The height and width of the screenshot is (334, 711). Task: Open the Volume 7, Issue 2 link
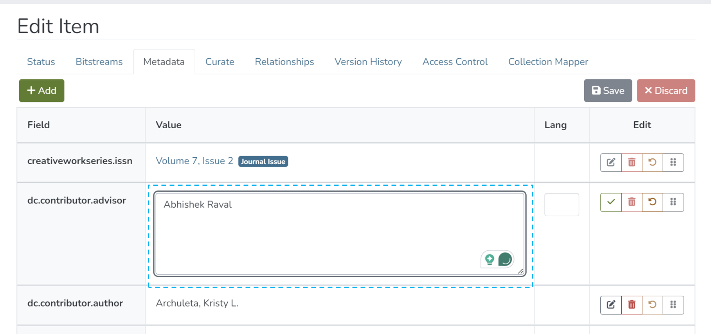coord(194,161)
